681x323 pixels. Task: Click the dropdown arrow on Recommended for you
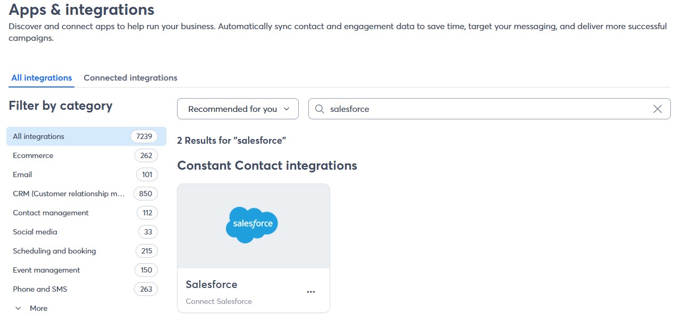click(287, 109)
